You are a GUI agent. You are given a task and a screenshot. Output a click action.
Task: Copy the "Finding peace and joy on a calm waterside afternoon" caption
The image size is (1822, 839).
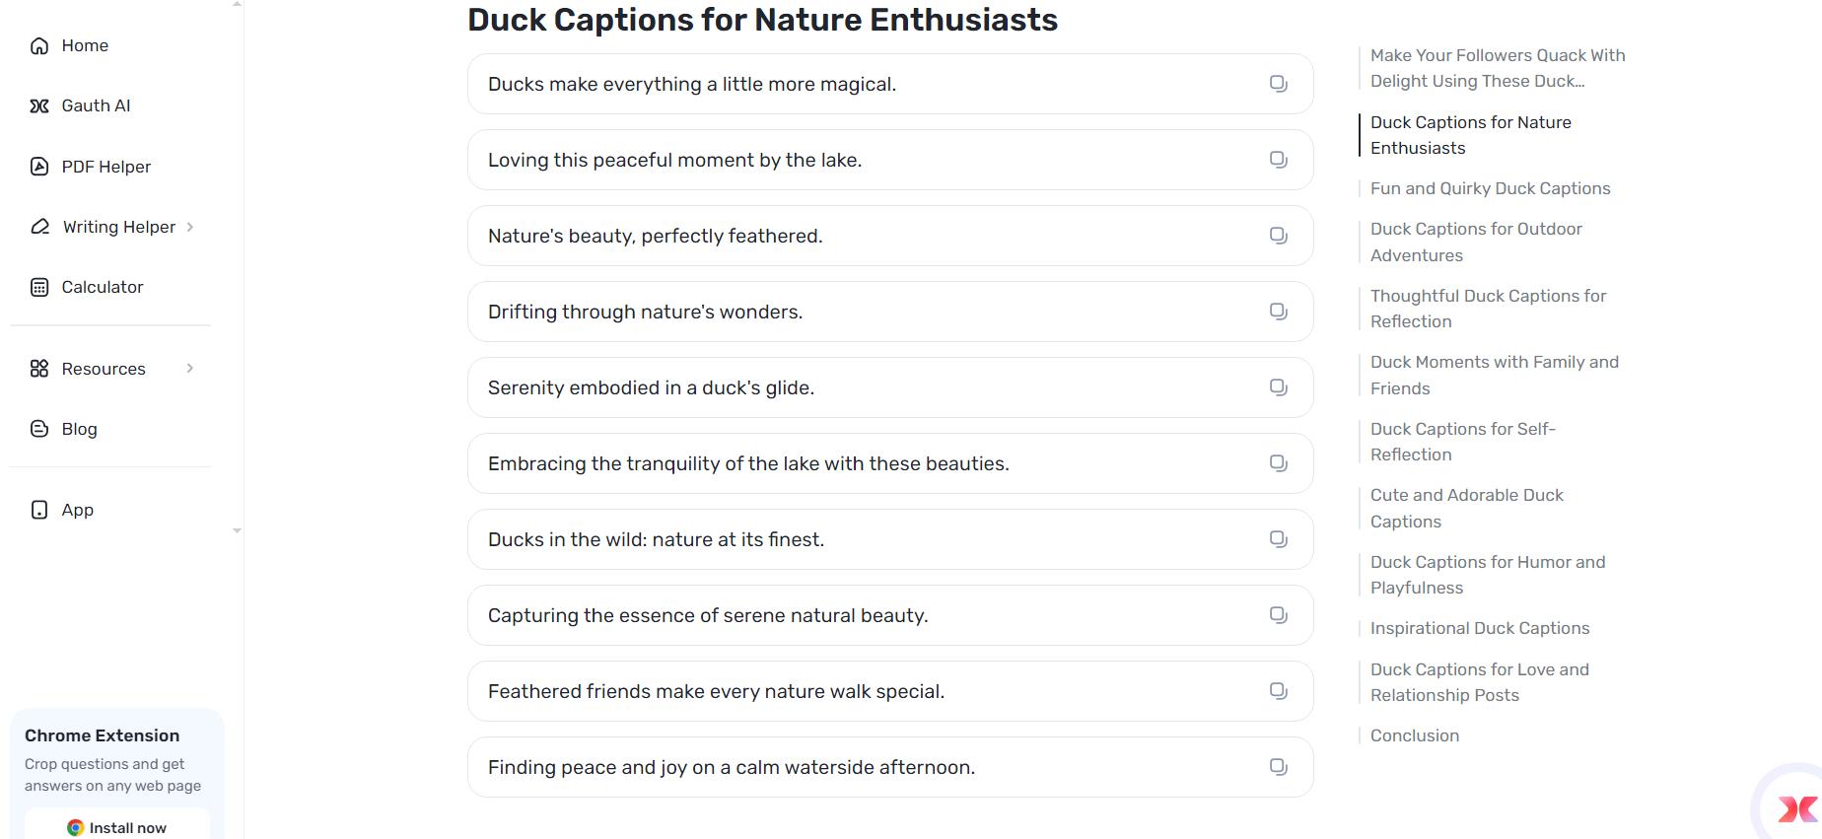1279,766
